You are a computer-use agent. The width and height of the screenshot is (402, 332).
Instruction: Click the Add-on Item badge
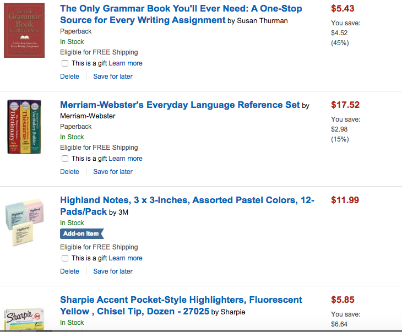(x=82, y=234)
